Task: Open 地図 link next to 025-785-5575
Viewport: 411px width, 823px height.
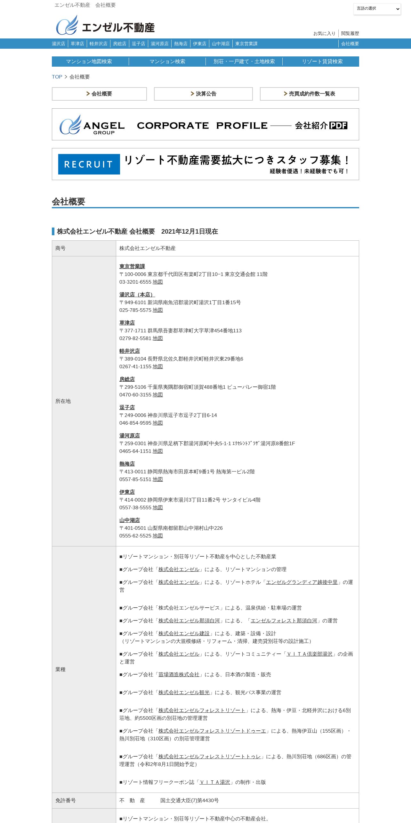Action: [158, 310]
